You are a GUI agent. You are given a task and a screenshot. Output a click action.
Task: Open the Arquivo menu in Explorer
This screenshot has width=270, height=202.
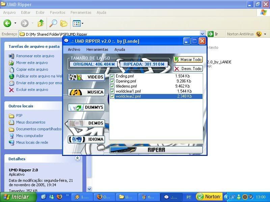click(x=9, y=12)
